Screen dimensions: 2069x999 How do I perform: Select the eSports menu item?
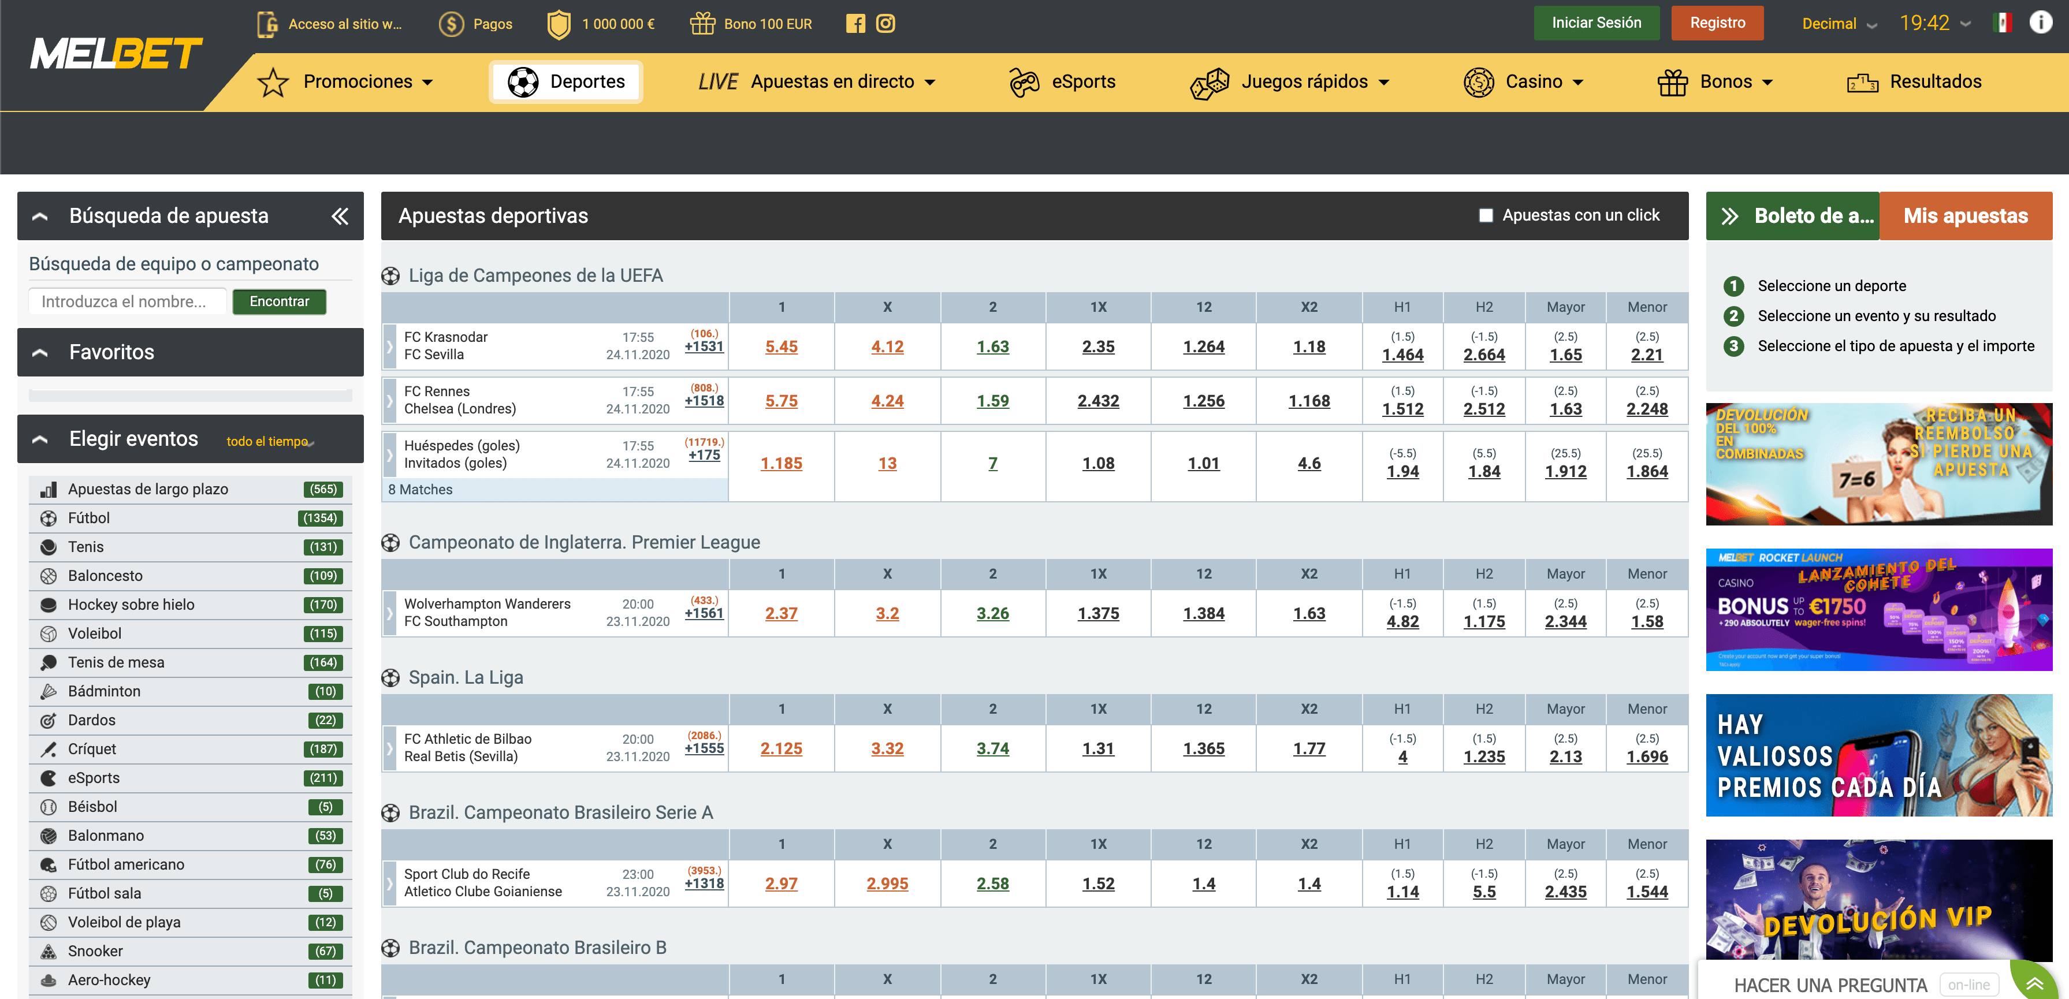[x=1062, y=82]
